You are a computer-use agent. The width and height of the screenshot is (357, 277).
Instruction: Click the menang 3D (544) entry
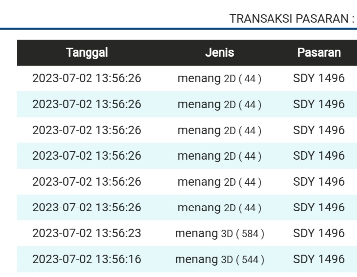219,259
